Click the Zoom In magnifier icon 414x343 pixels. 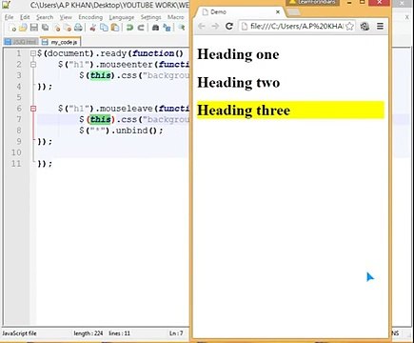pyautogui.click(x=182, y=28)
